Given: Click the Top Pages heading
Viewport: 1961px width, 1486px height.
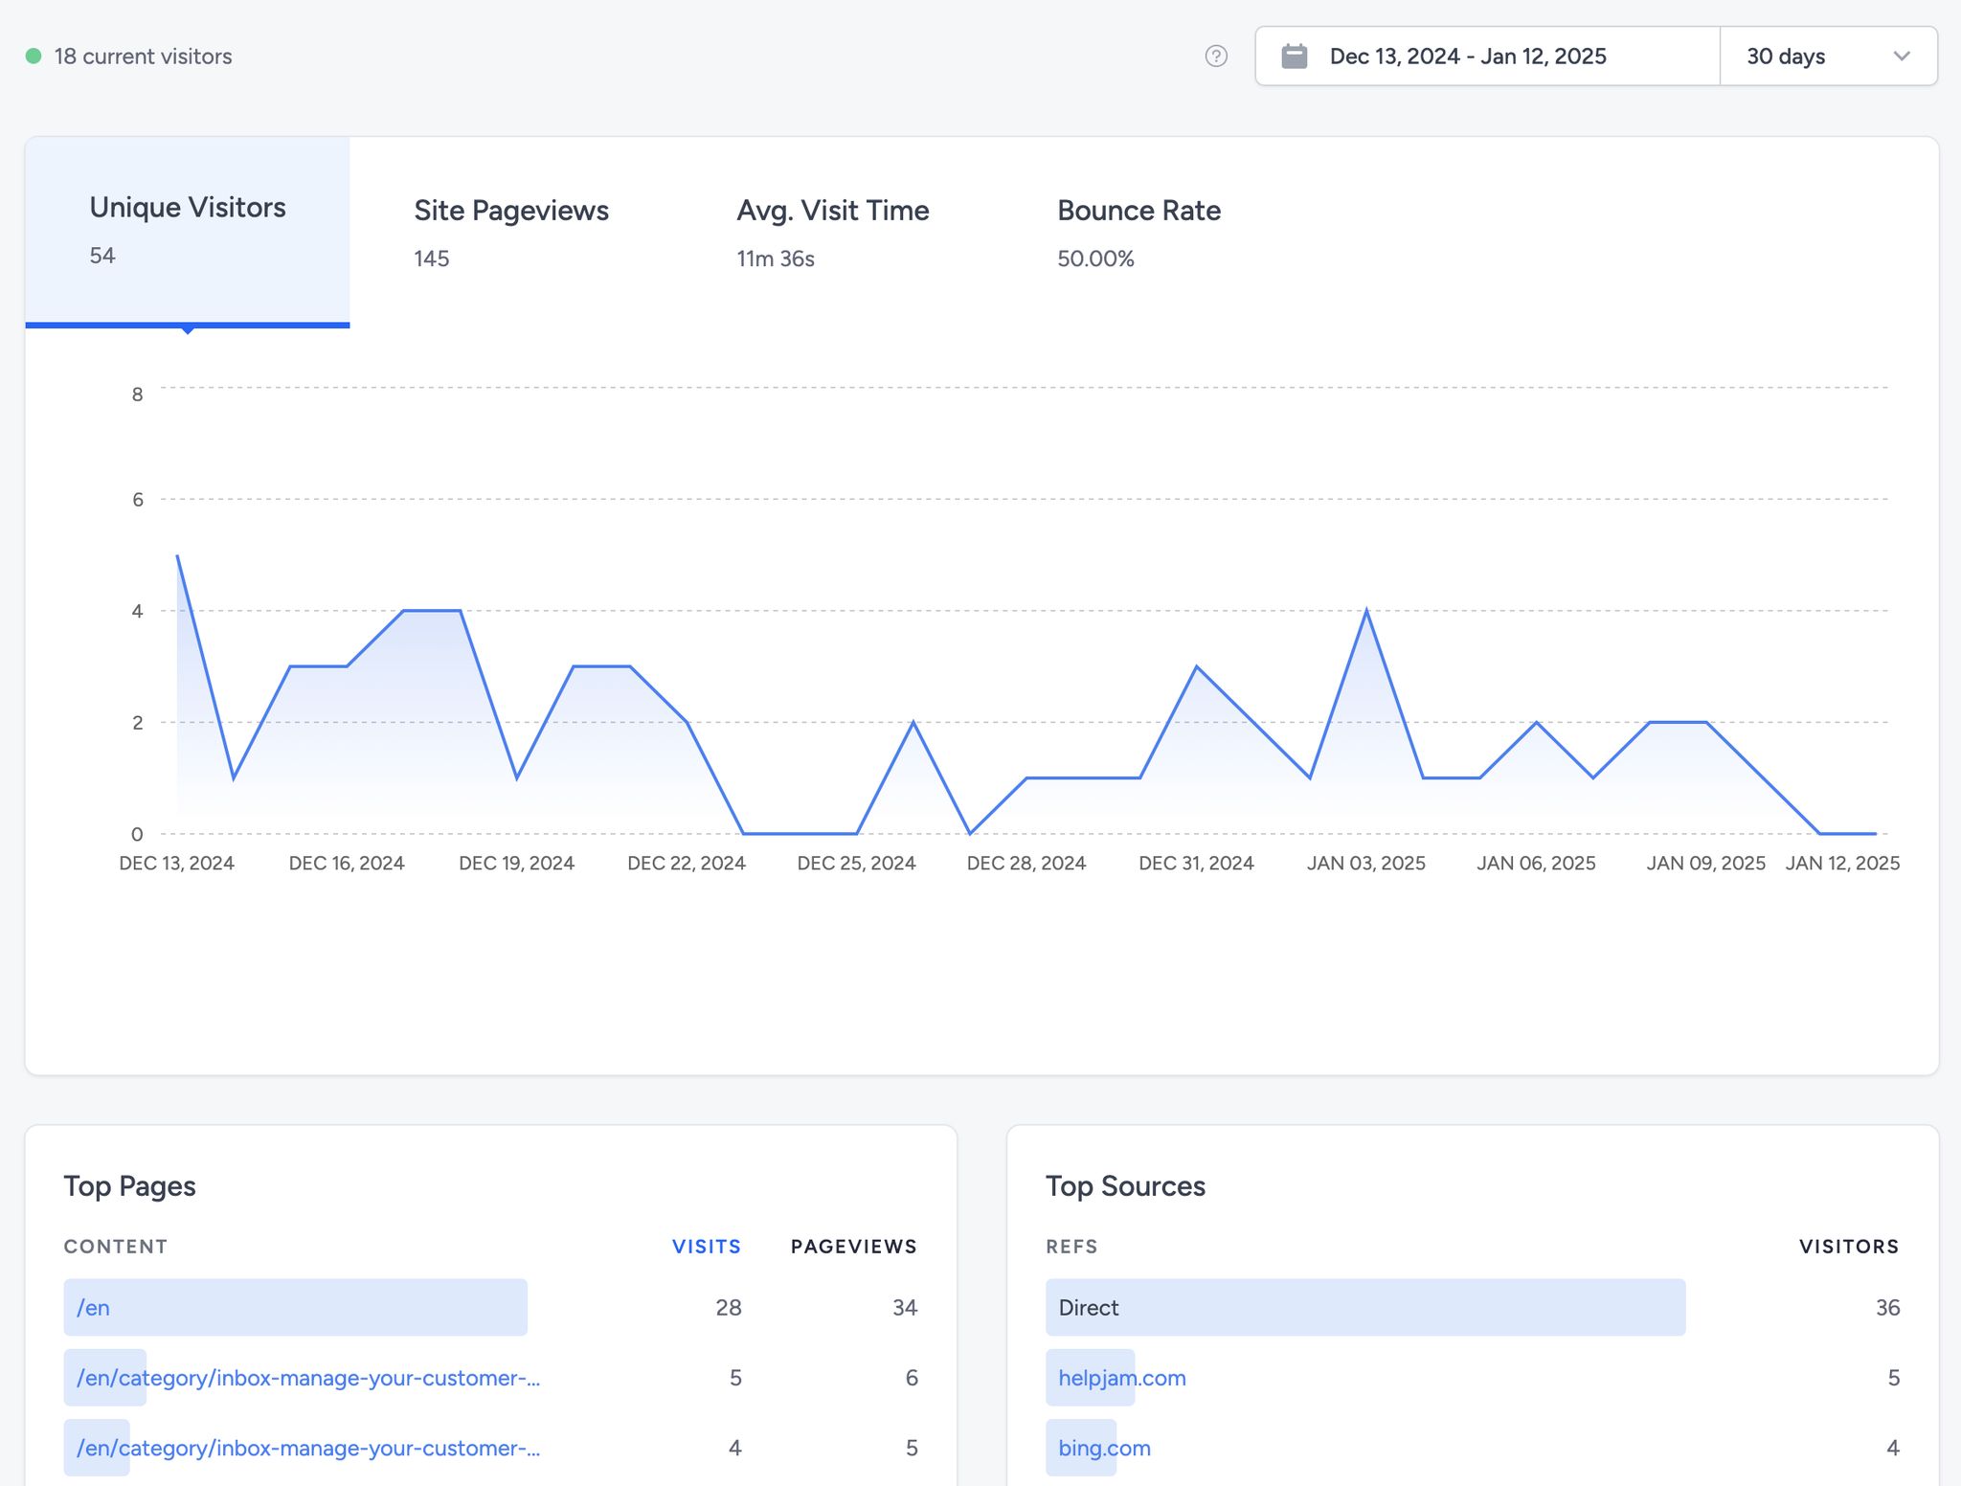Looking at the screenshot, I should coord(130,1186).
